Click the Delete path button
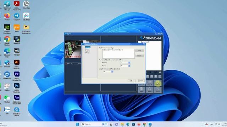This screenshot has height=127, width=227. [x=139, y=56]
